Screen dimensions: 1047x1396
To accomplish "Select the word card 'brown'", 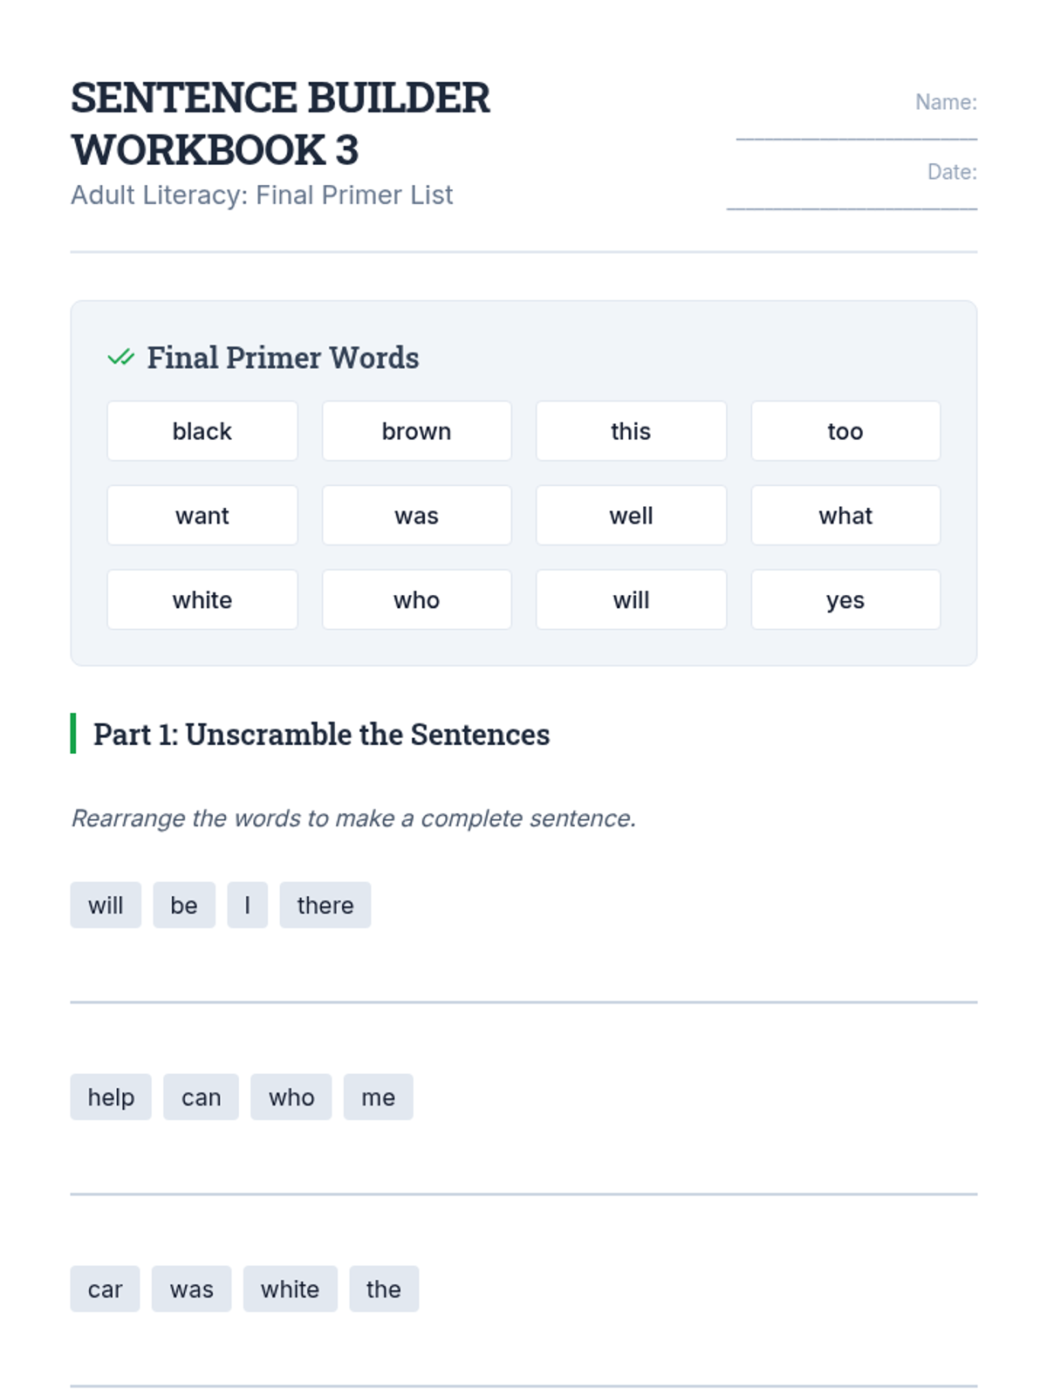I will (x=416, y=431).
